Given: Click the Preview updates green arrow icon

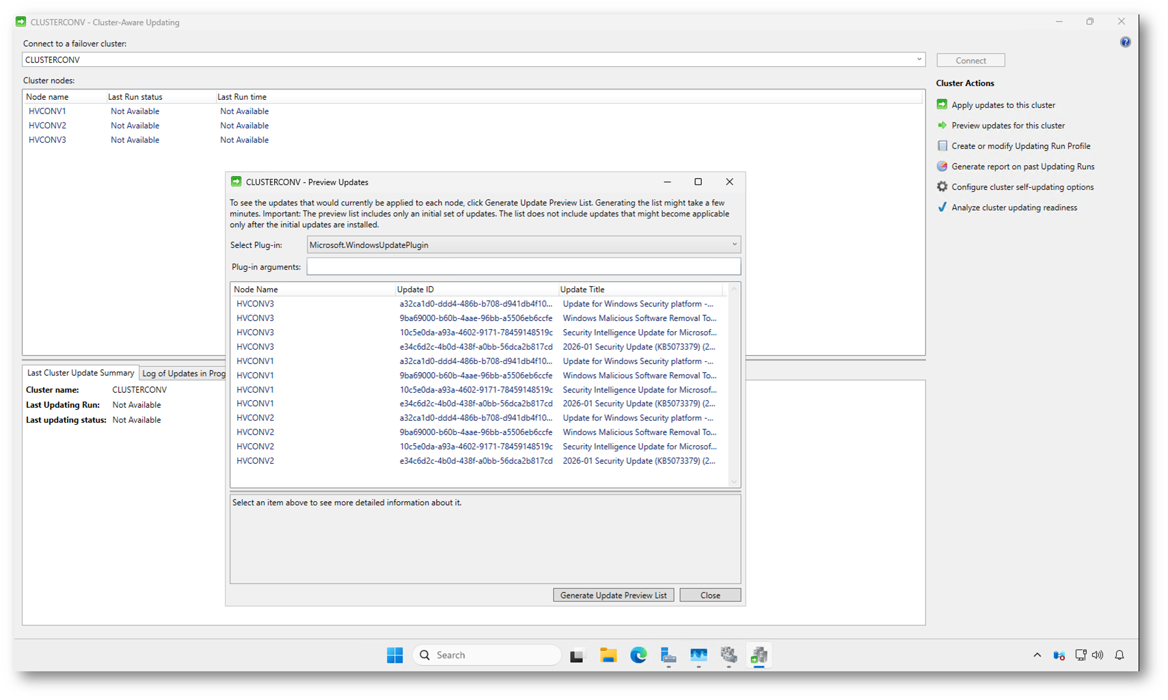Looking at the screenshot, I should click(942, 126).
